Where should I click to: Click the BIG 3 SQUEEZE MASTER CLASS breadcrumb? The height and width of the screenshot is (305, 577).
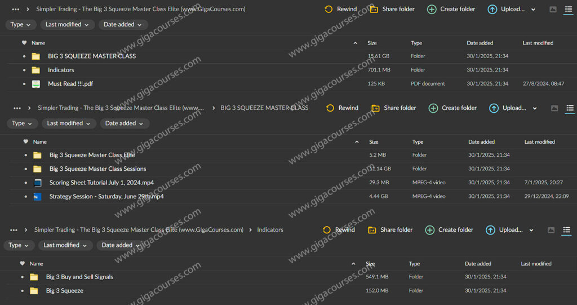tap(264, 108)
